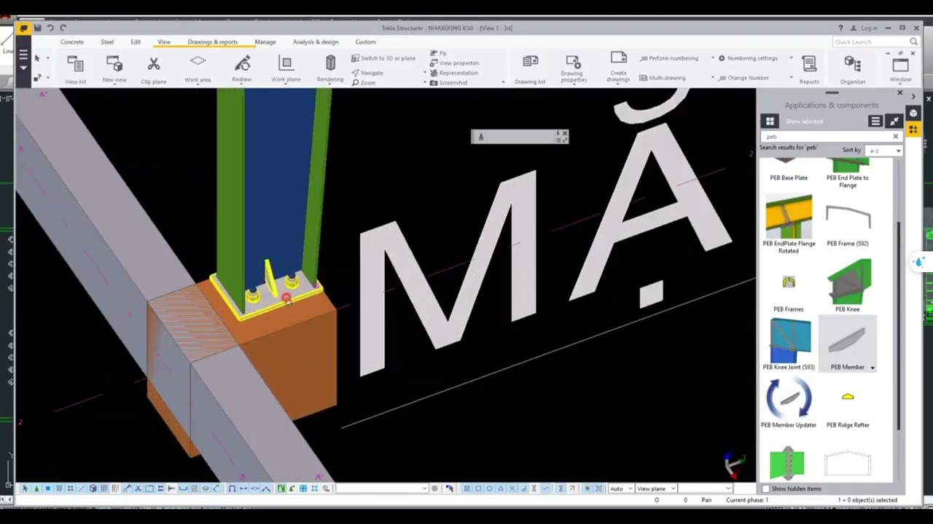Click the Rendering icon

[330, 64]
